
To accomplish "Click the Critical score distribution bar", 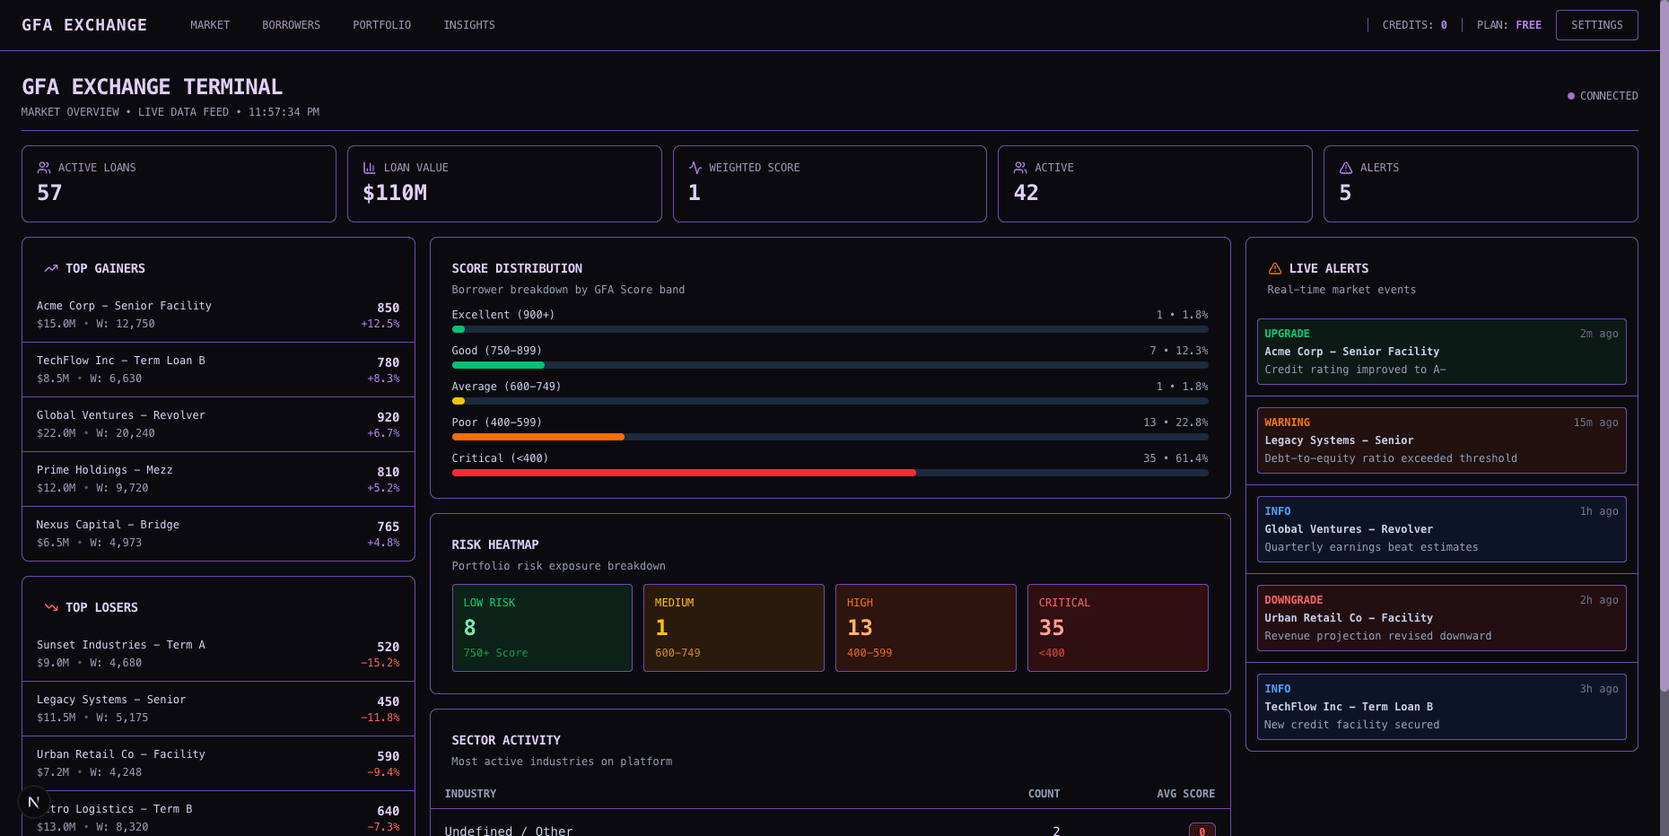I will click(684, 473).
